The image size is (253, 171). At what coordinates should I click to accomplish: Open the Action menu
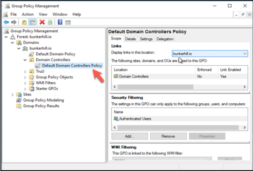[x=28, y=15]
